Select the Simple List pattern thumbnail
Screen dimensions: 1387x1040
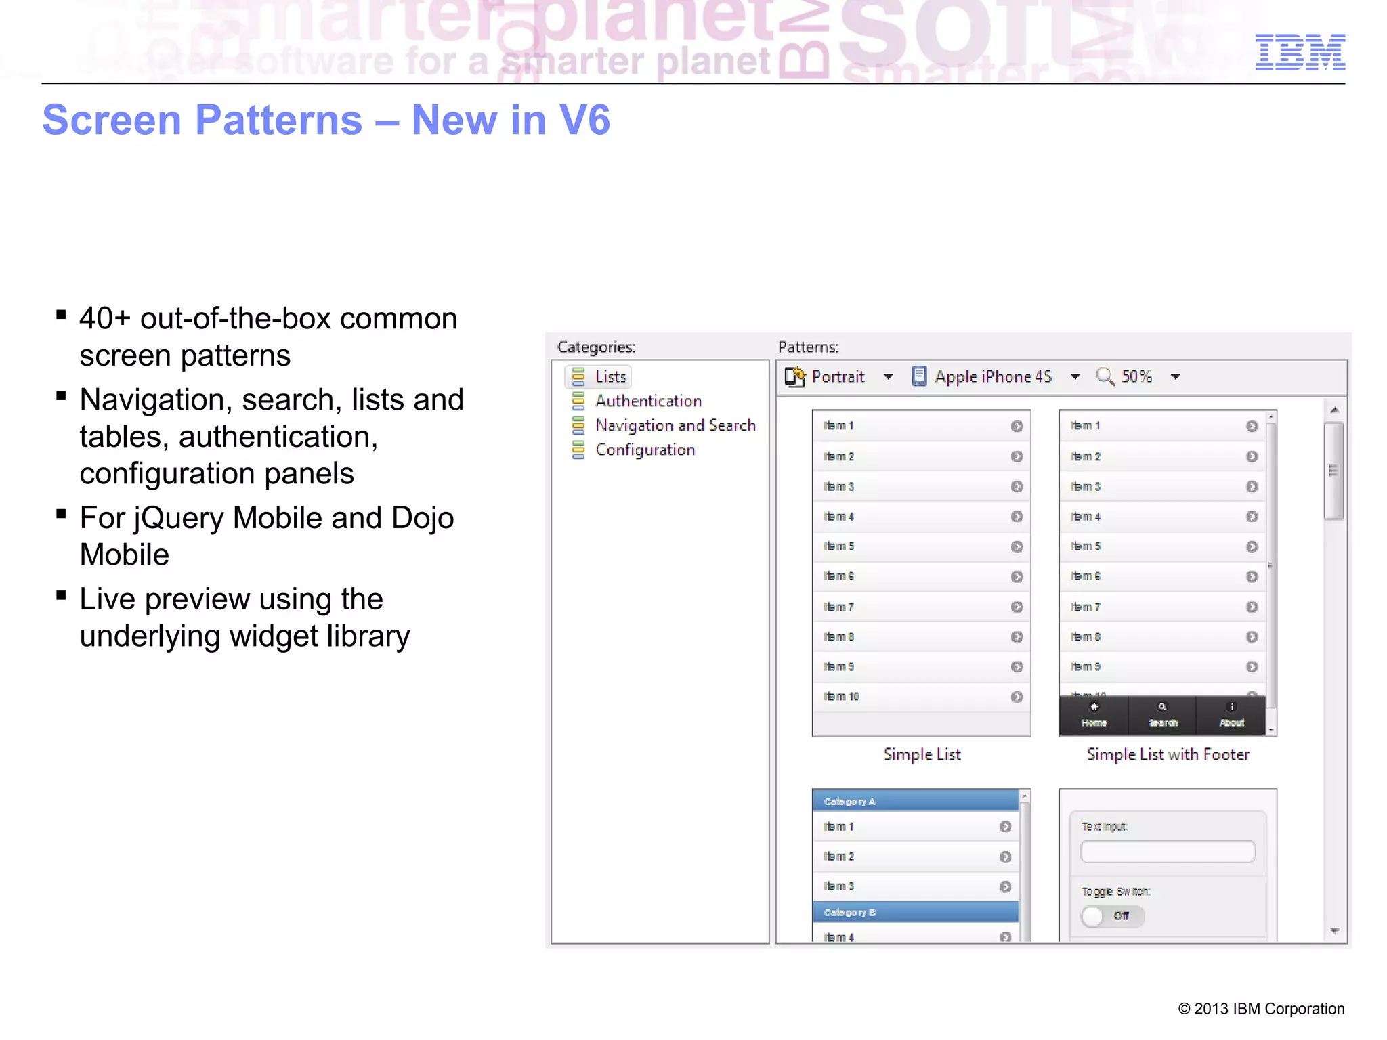click(922, 573)
